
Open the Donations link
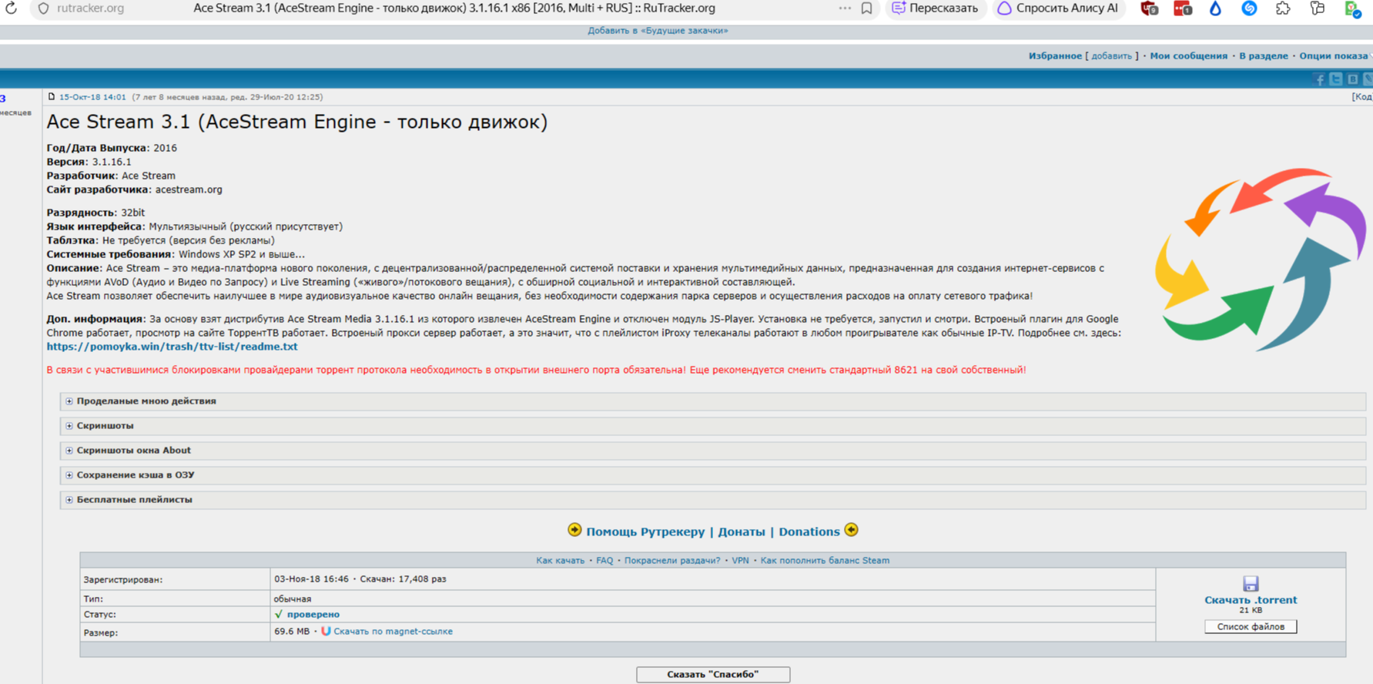tap(809, 531)
